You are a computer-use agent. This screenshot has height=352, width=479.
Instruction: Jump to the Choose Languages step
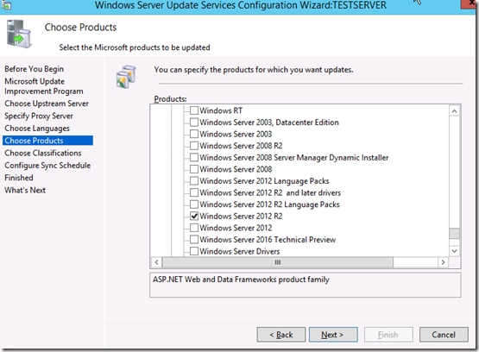tap(37, 129)
